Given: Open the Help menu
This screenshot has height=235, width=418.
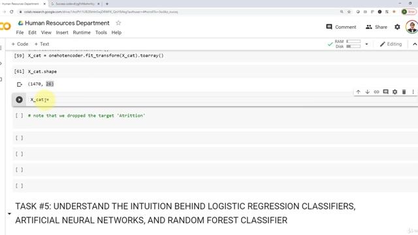Looking at the screenshot, I should click(116, 33).
